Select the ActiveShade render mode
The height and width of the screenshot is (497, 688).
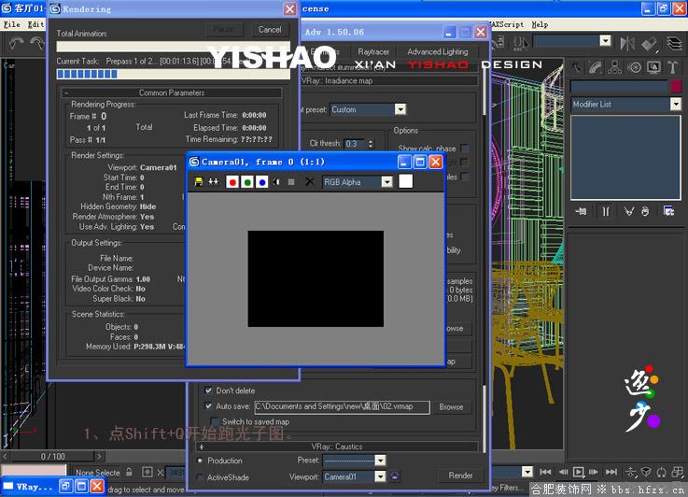pos(200,476)
